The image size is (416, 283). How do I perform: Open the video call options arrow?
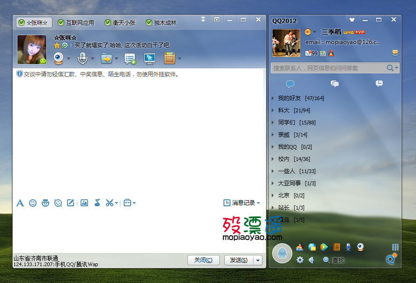[x=68, y=58]
